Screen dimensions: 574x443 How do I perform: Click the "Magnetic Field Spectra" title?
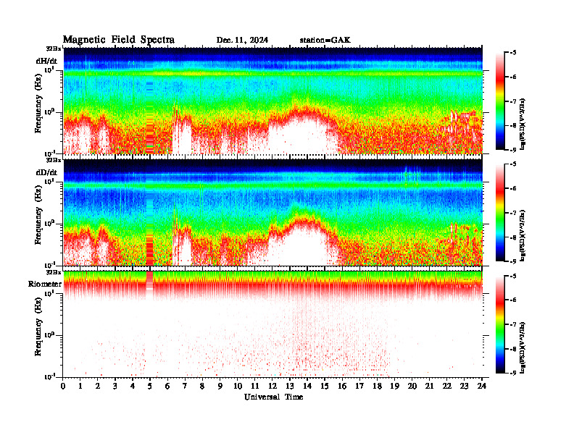tap(119, 40)
